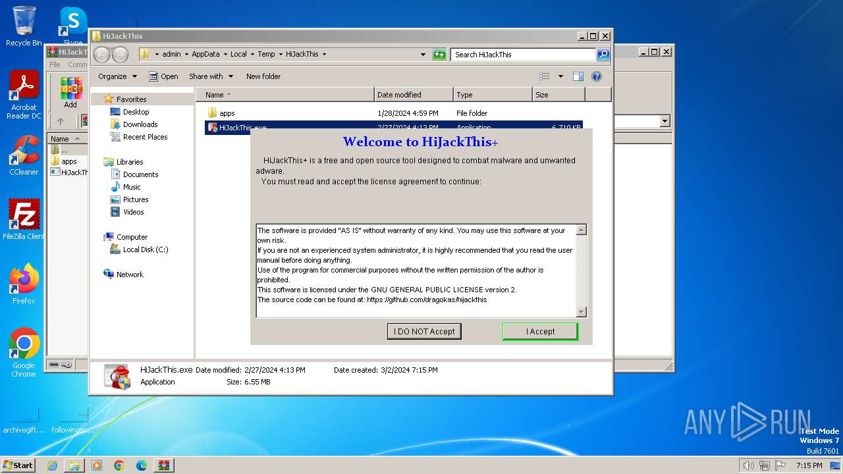Open the Music library
Image resolution: width=843 pixels, height=474 pixels.
tap(132, 187)
